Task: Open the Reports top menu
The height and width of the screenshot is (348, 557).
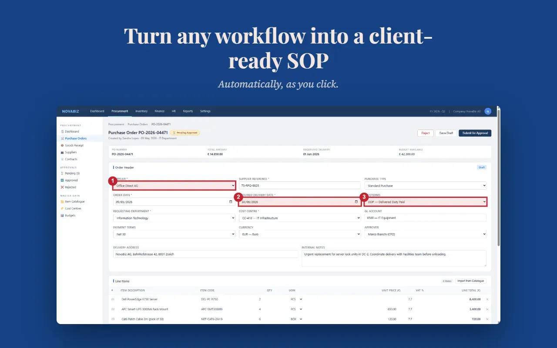Action: click(x=188, y=111)
